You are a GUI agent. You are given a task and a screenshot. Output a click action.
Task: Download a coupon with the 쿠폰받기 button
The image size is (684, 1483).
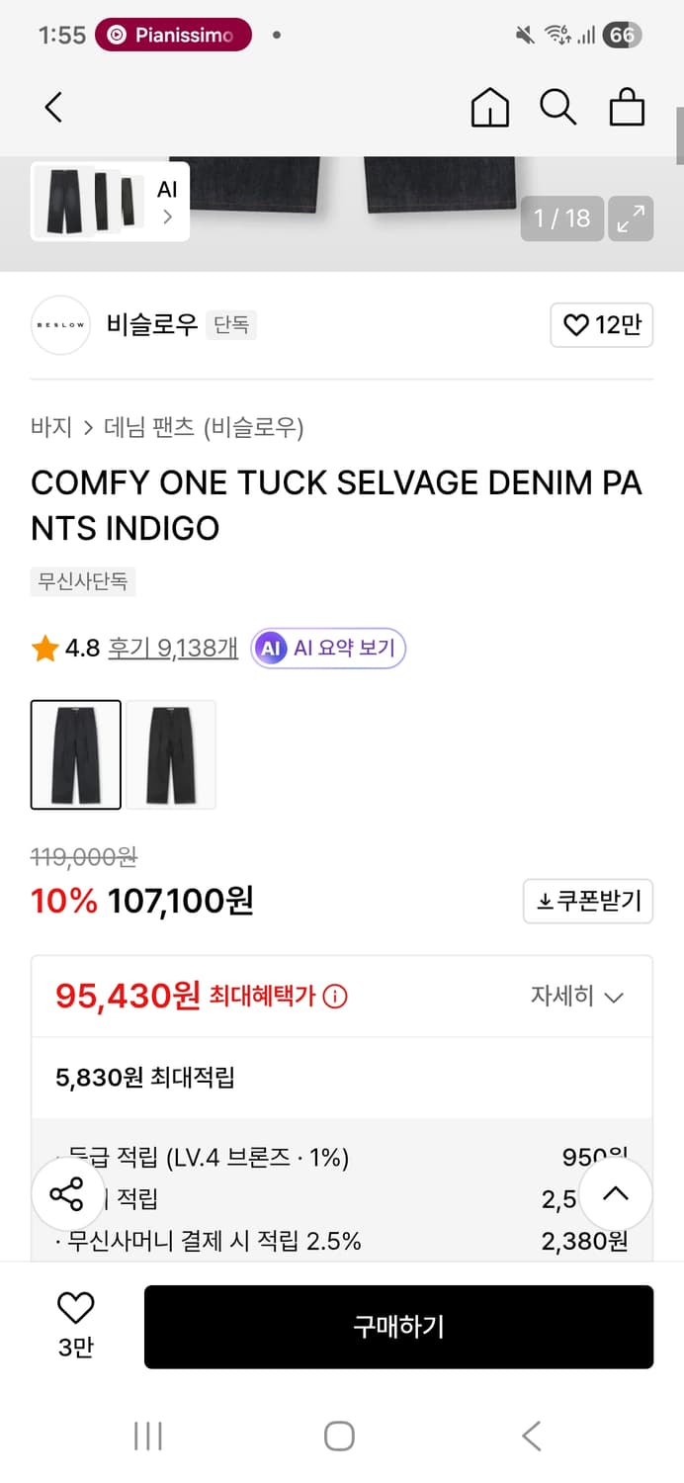click(588, 901)
